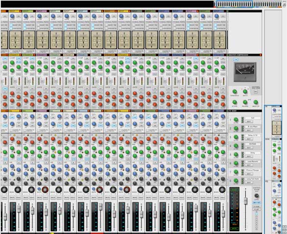Click the mixer overview navigator at top
Viewport: 287px width, 234px height.
point(248,4)
